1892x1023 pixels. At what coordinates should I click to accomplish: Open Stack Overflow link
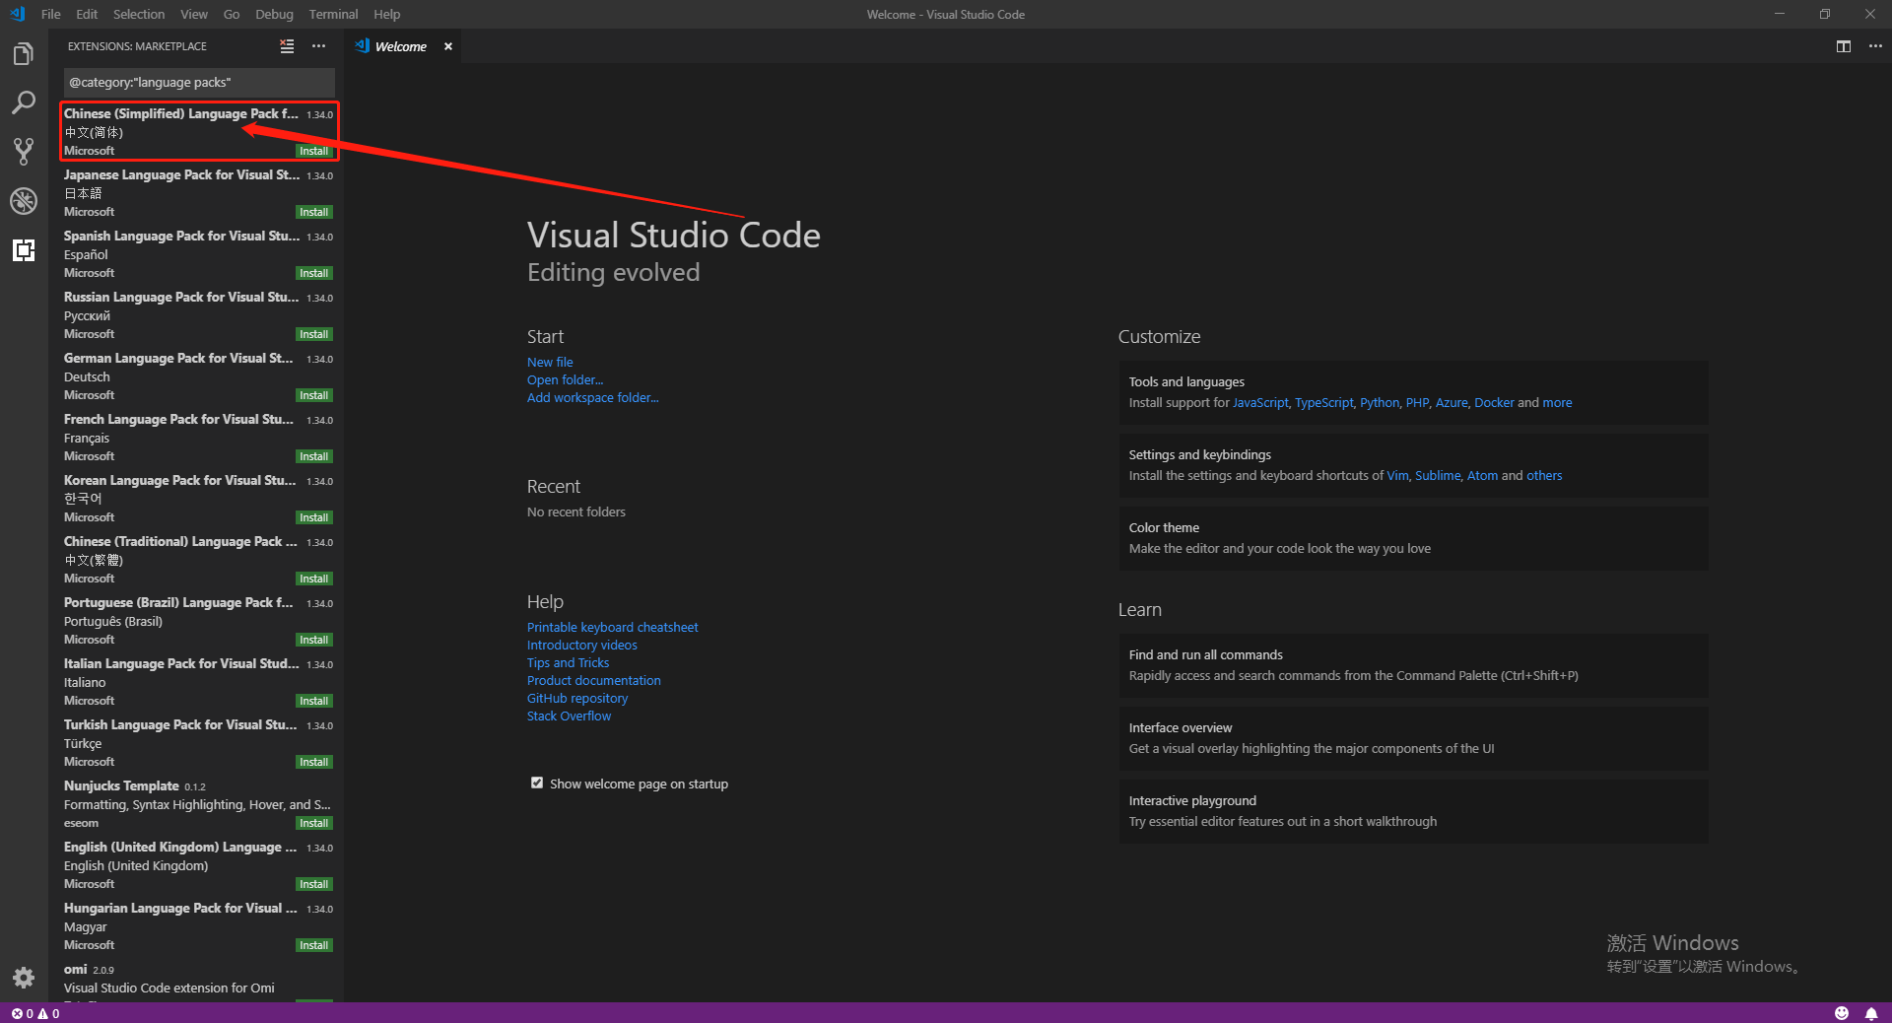click(569, 716)
